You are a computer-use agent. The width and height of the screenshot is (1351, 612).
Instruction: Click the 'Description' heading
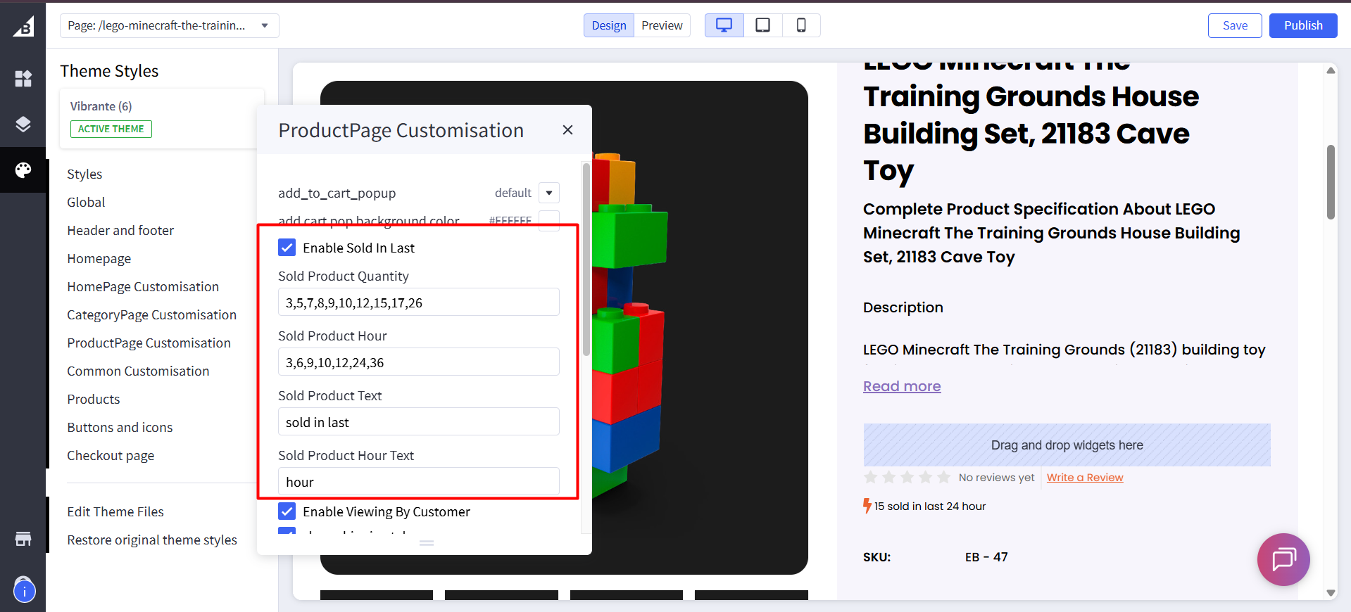[903, 307]
